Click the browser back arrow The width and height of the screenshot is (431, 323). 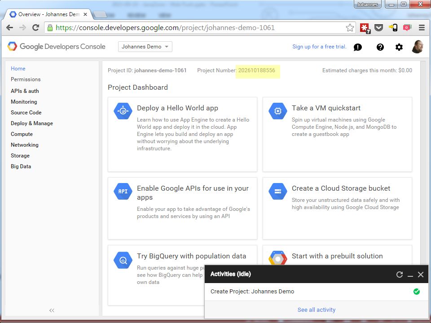[9, 27]
